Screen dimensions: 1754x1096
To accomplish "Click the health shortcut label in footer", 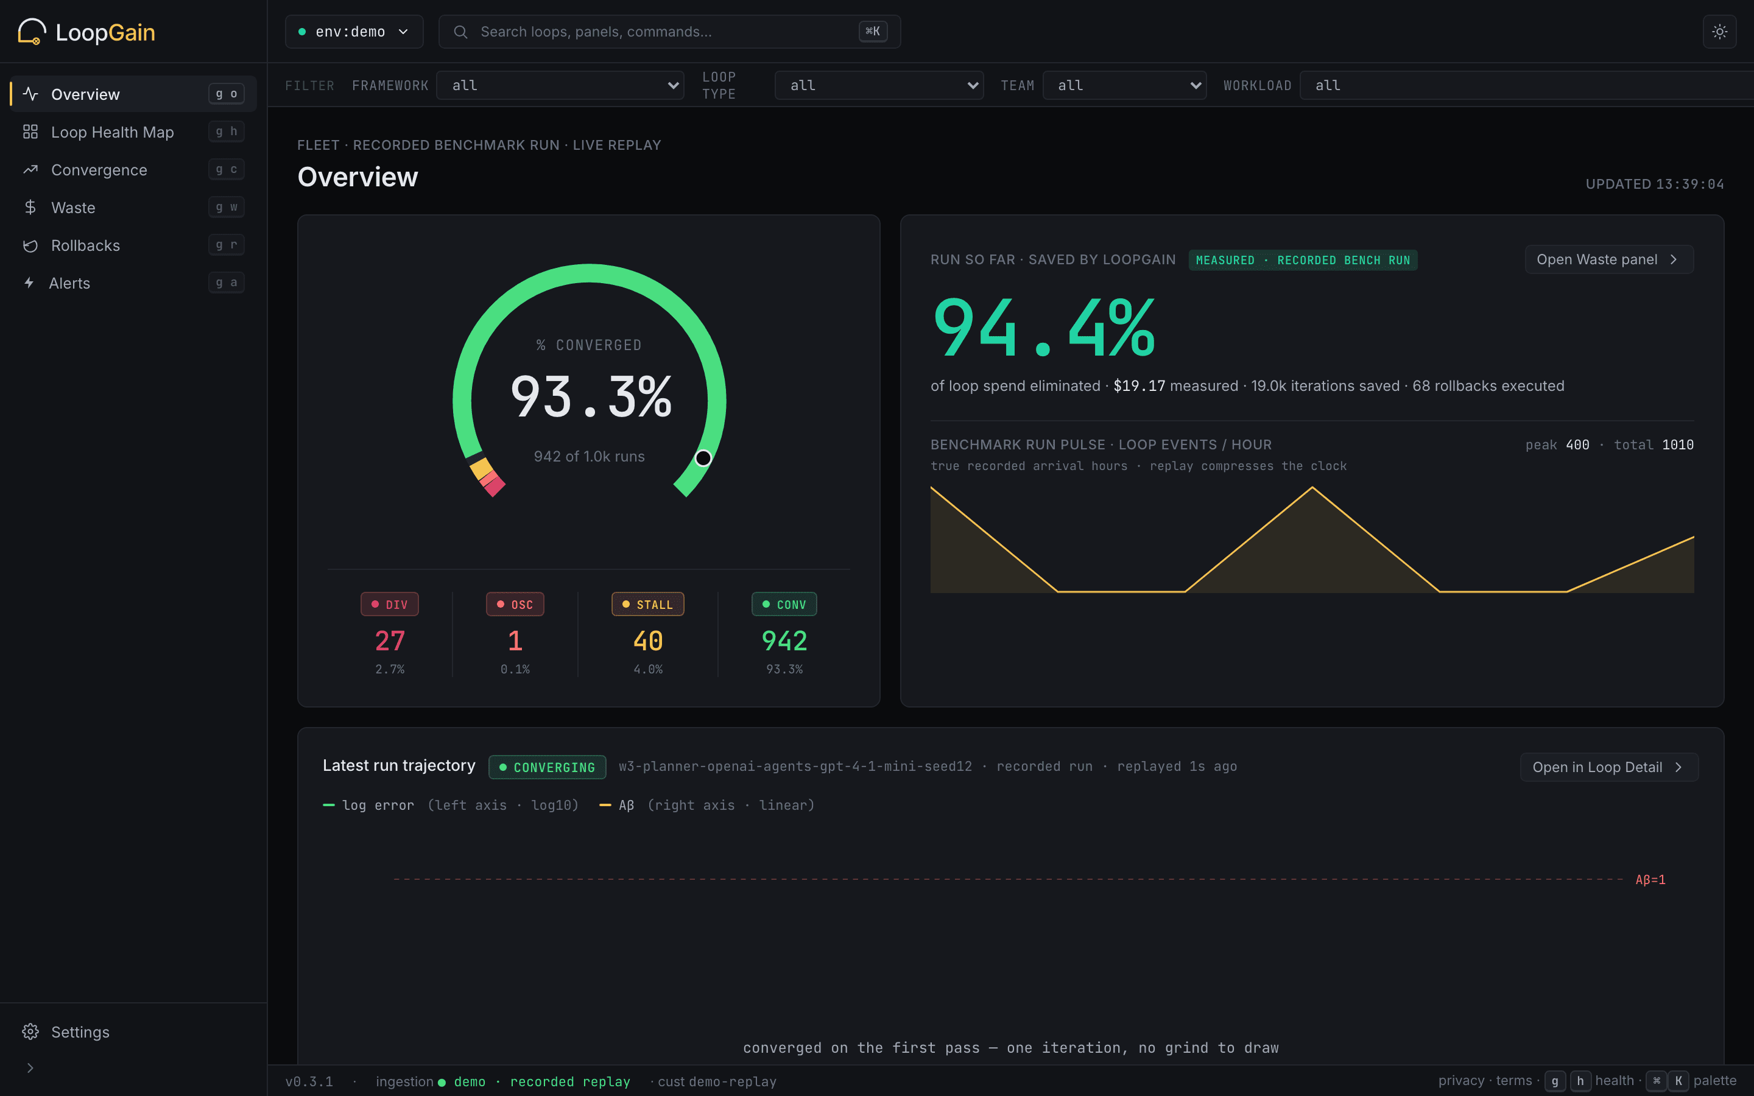I will (1614, 1081).
